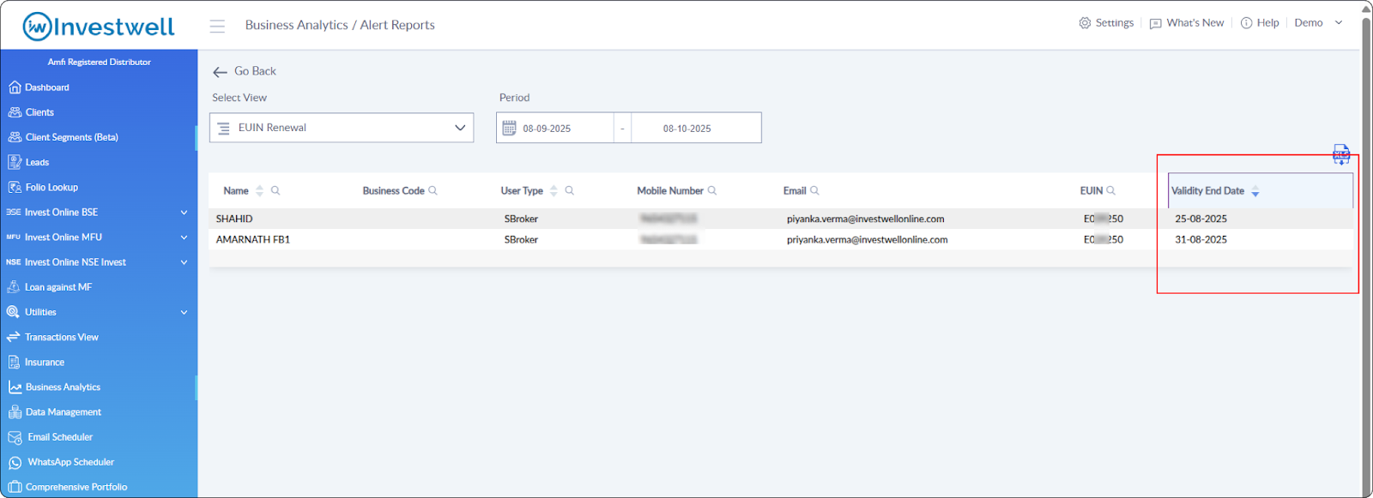Open the Help info icon
Viewport: 1373px width, 498px height.
(x=1246, y=23)
